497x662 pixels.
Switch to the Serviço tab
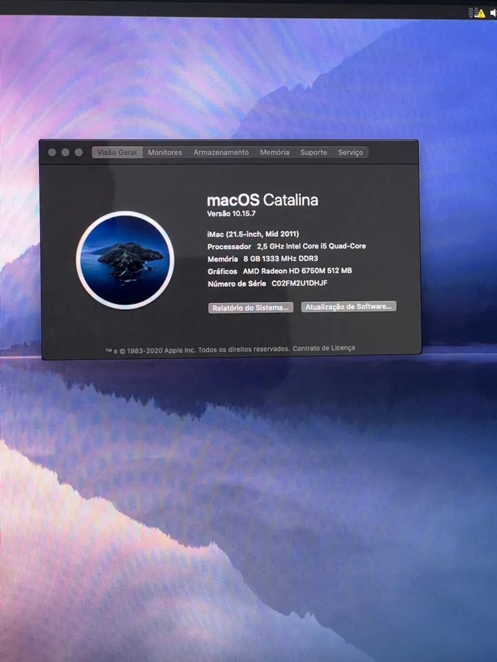click(350, 152)
